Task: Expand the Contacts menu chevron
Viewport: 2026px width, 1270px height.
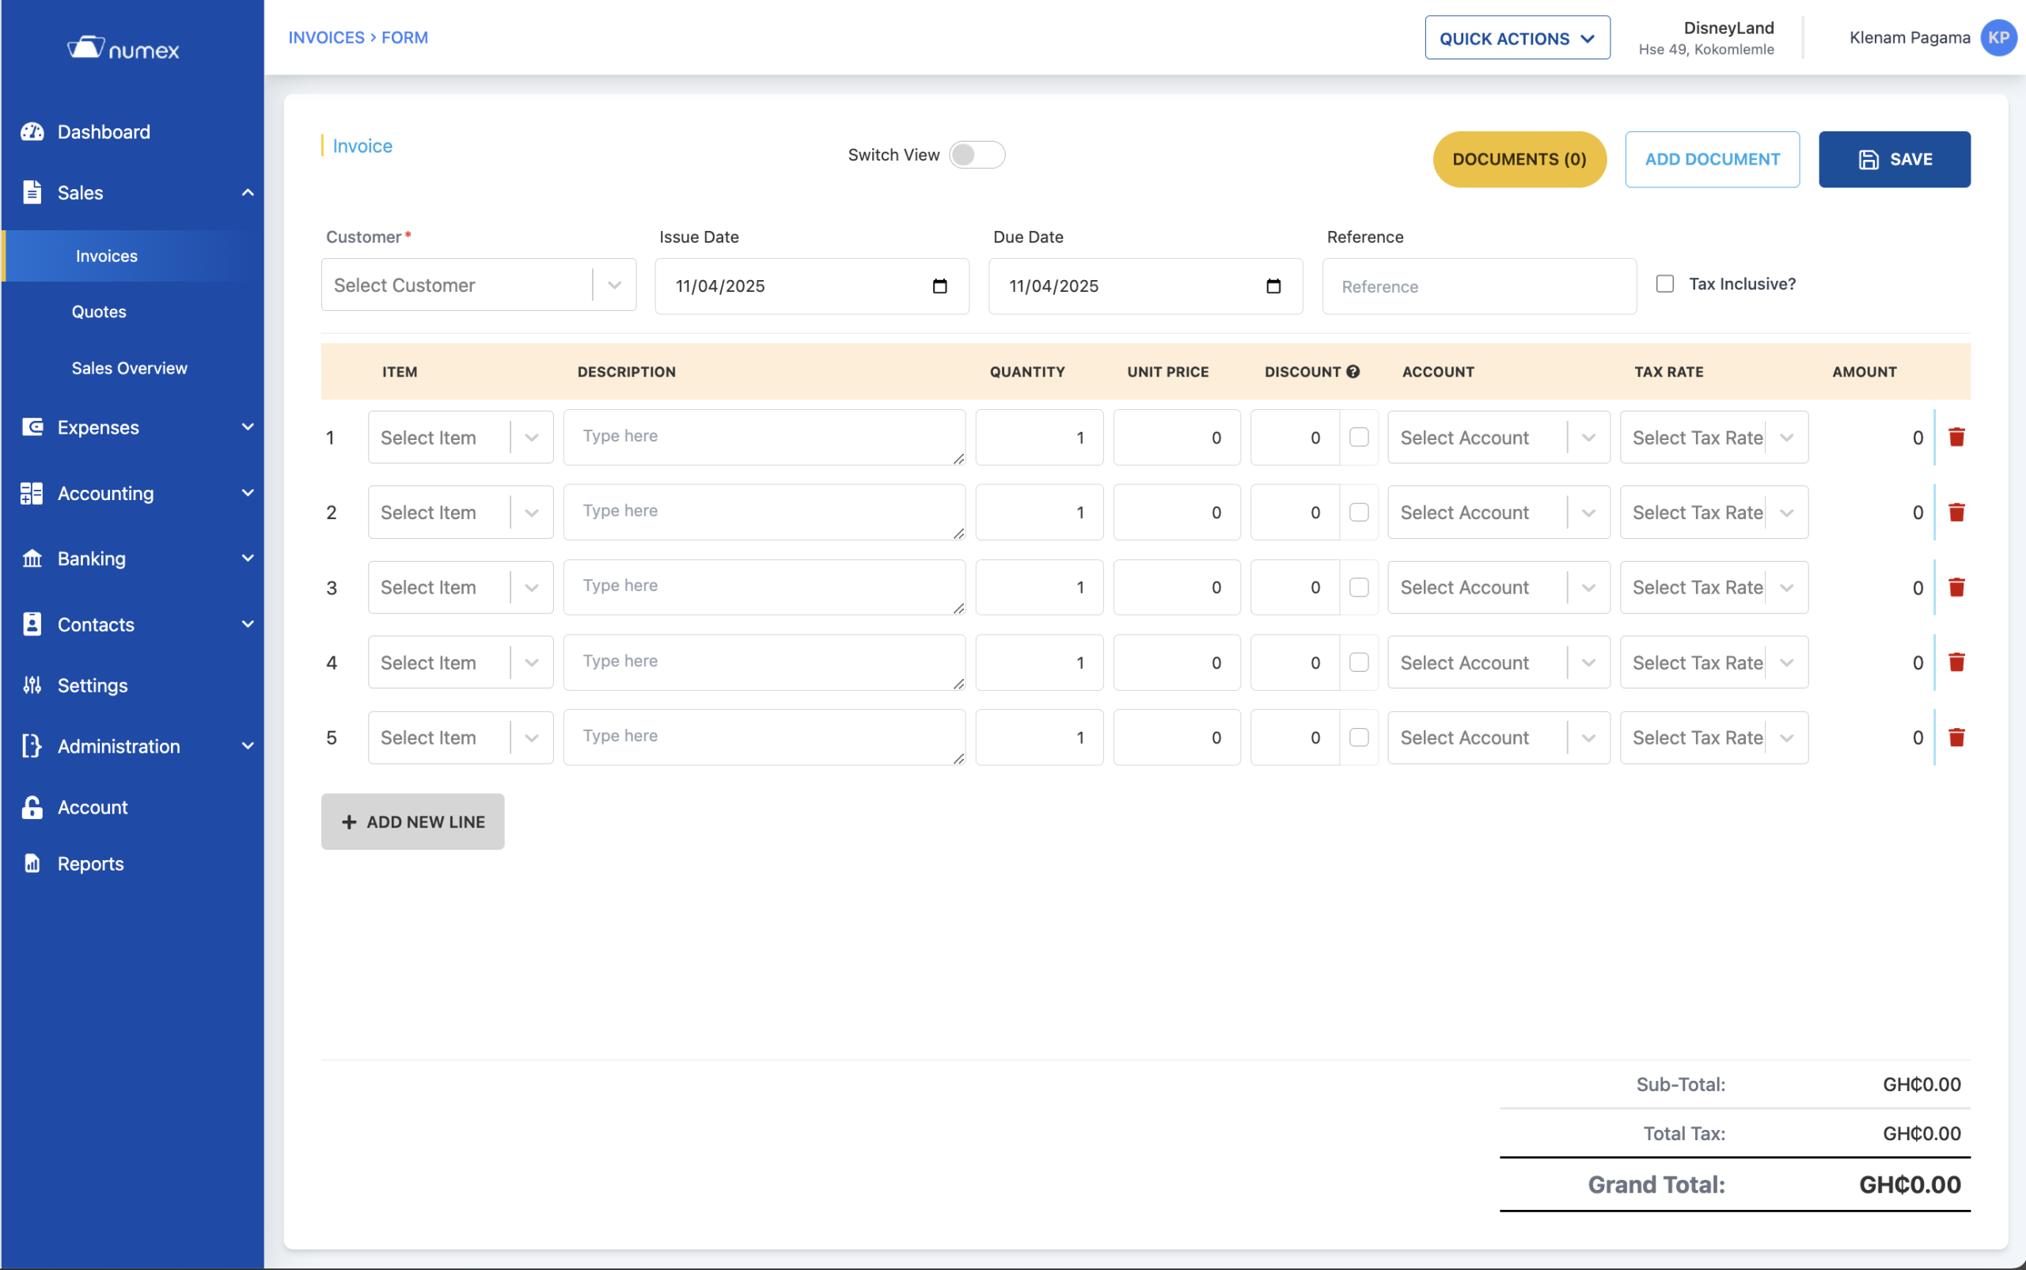Action: (247, 624)
